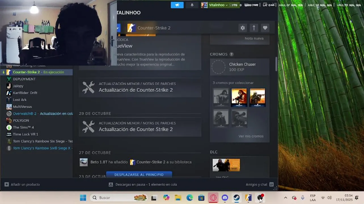Image resolution: width=364 pixels, height=204 pixels.
Task: Click Beto 1.8T's avatar thumbnail
Action: point(84,162)
